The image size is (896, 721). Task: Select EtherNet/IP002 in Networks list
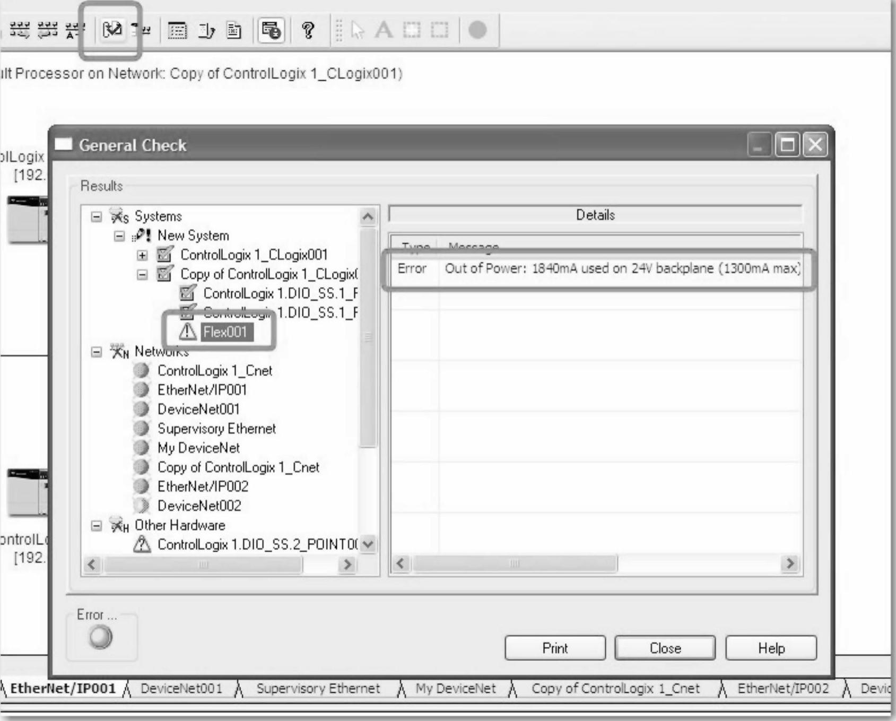click(203, 487)
